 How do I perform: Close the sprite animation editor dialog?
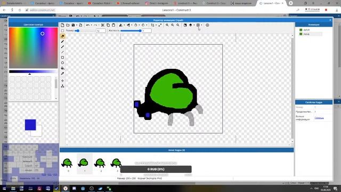coord(330,20)
